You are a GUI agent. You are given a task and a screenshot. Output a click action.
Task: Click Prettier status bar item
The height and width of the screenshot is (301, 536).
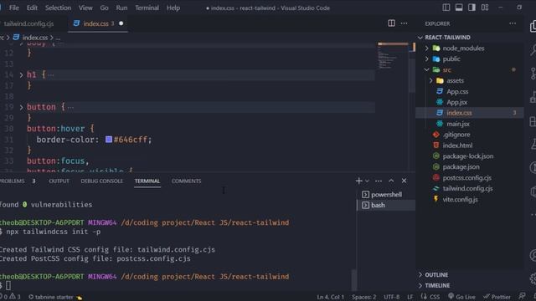pos(497,297)
